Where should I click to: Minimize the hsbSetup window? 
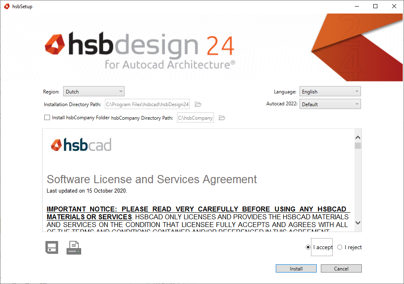point(357,7)
